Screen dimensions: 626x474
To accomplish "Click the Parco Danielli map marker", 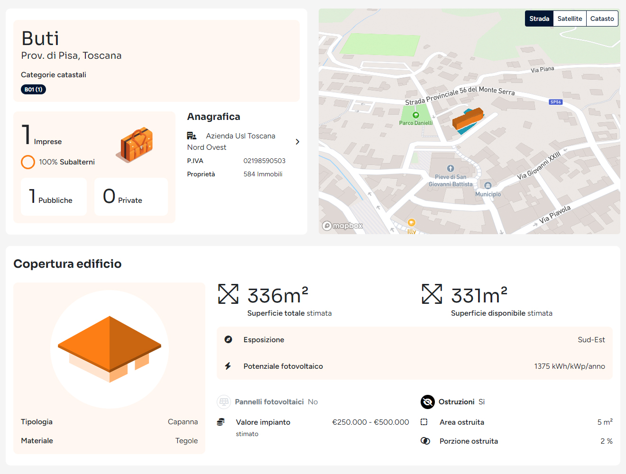I will [x=416, y=115].
